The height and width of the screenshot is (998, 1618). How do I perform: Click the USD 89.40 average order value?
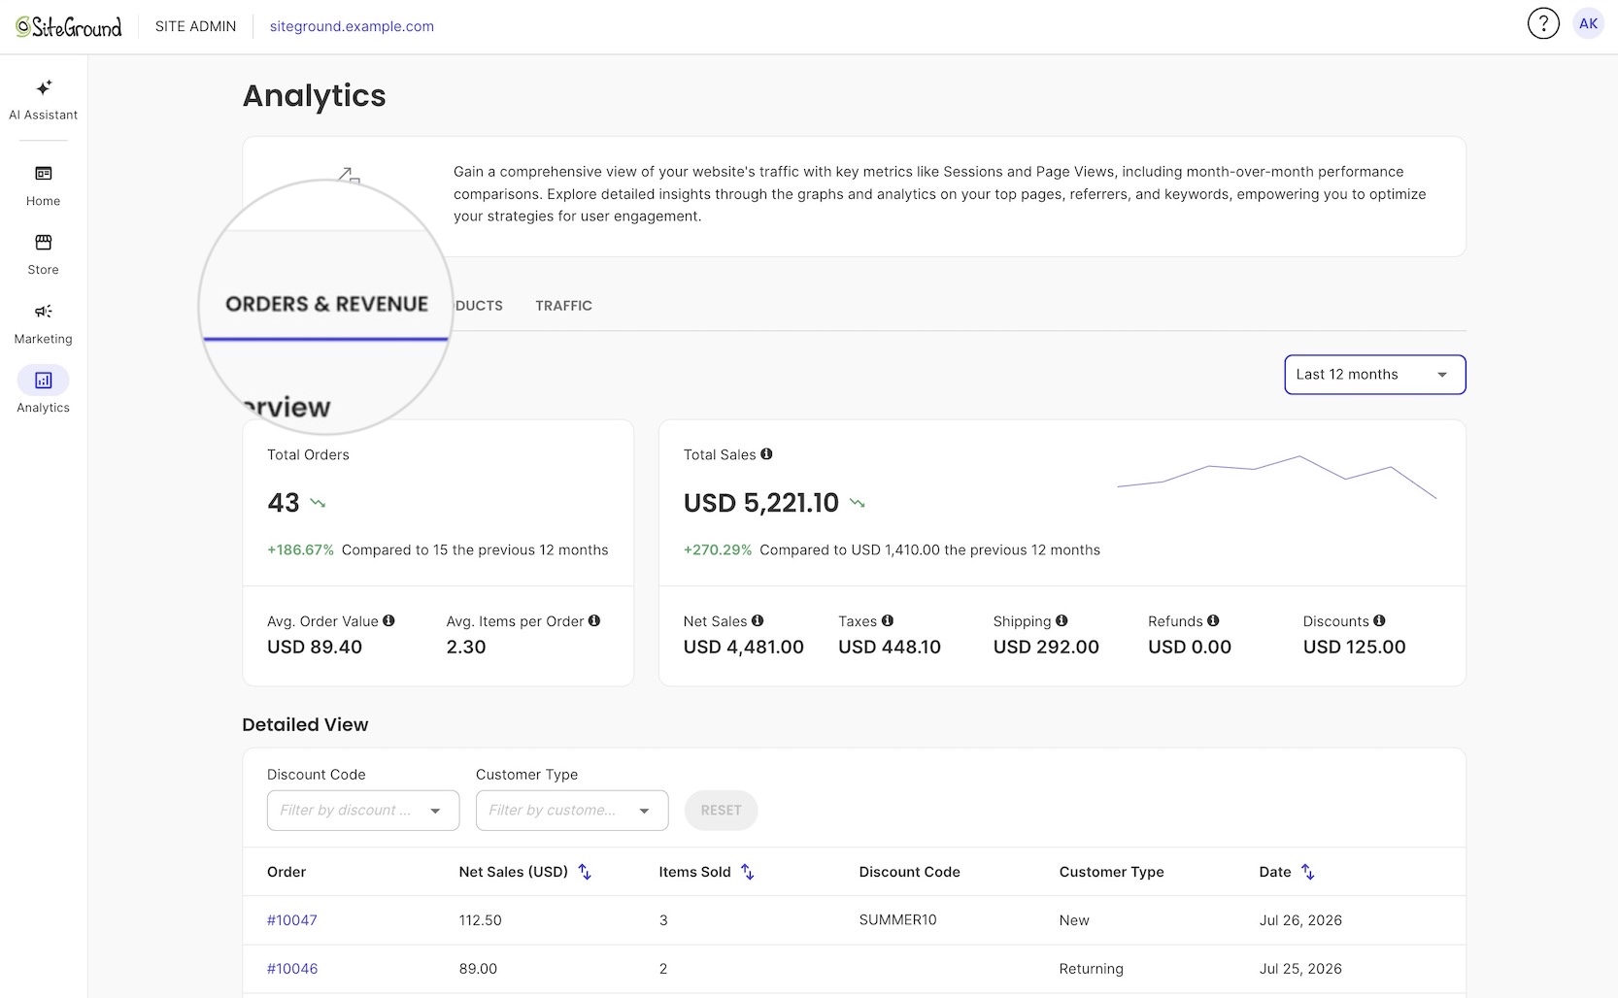click(x=315, y=647)
